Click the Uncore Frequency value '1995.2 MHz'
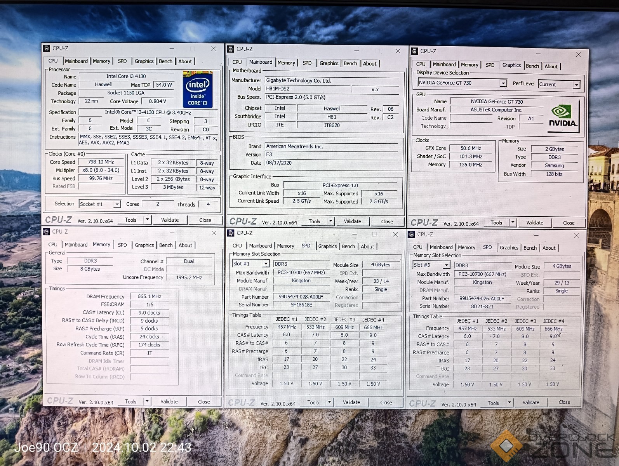The width and height of the screenshot is (619, 466). click(x=189, y=277)
